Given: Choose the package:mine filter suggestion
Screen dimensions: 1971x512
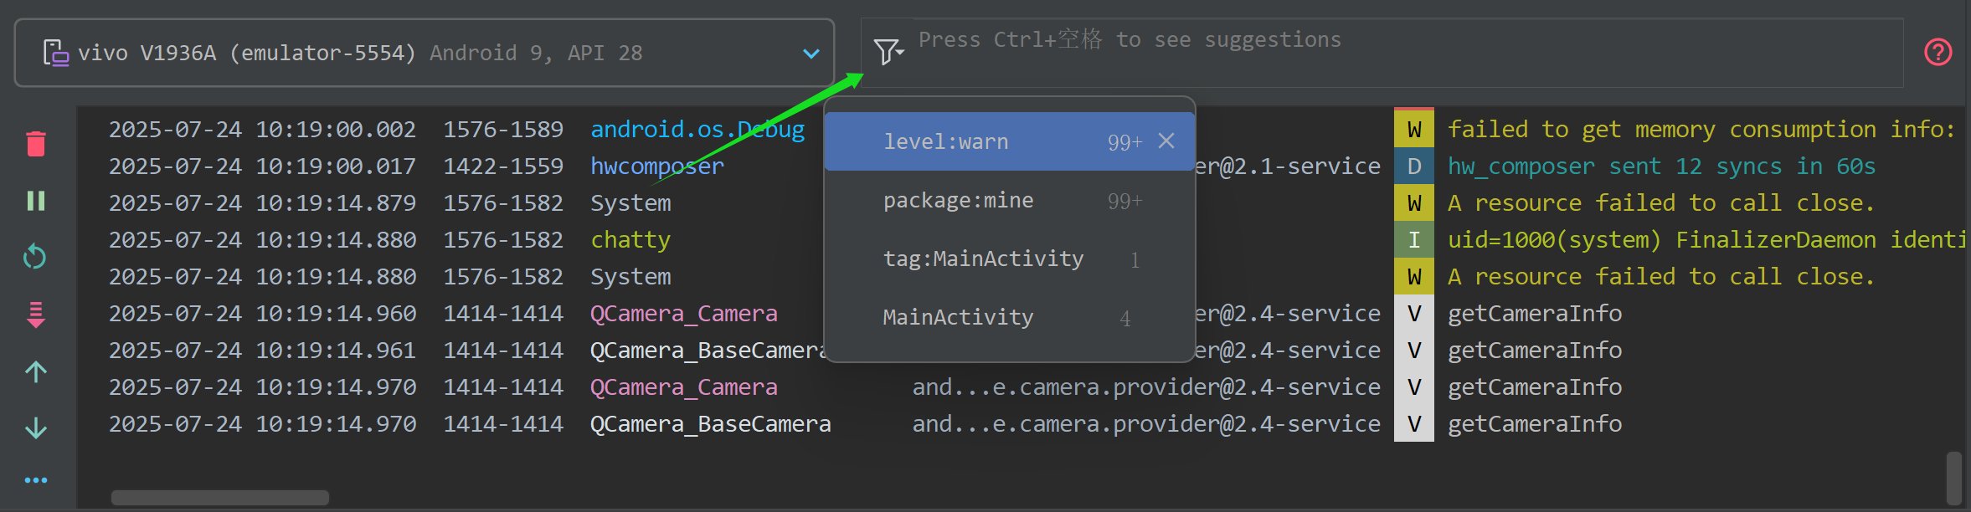Looking at the screenshot, I should click(x=959, y=201).
